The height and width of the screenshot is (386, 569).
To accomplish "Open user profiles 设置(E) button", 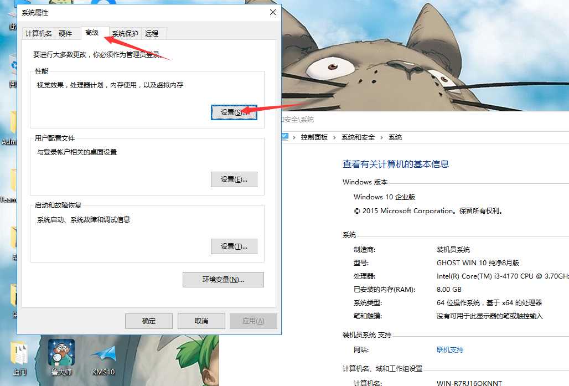I will point(234,179).
